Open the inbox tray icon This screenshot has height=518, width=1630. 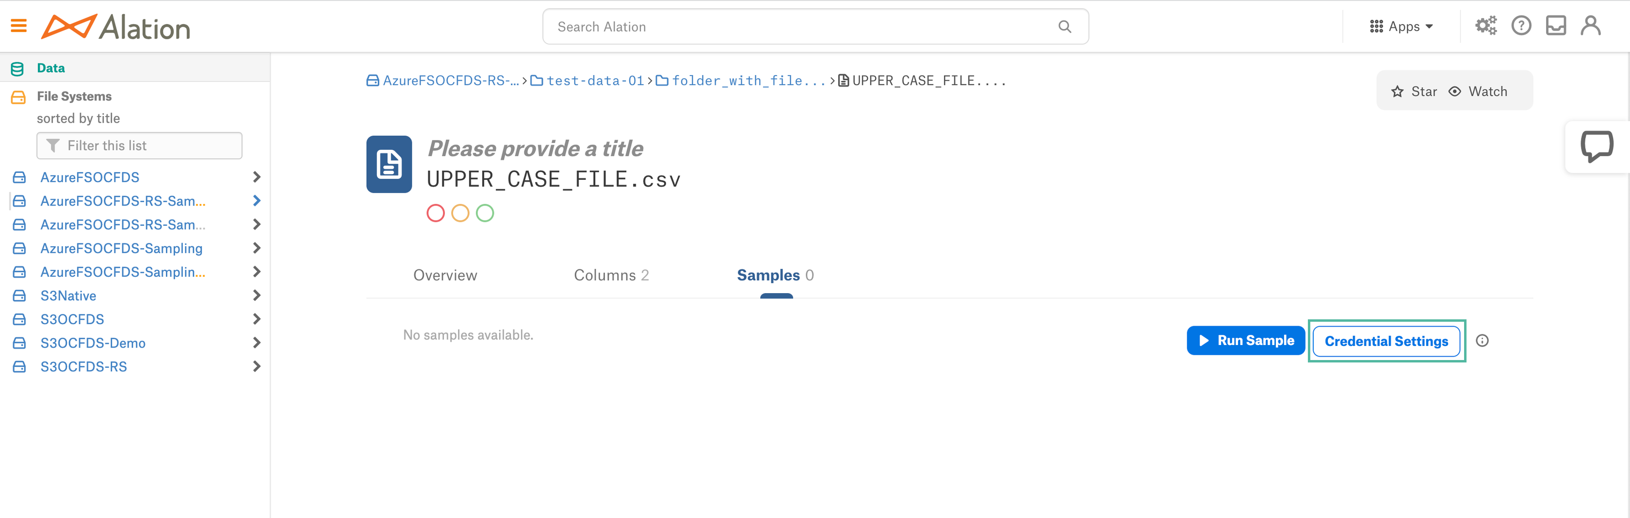(1556, 26)
